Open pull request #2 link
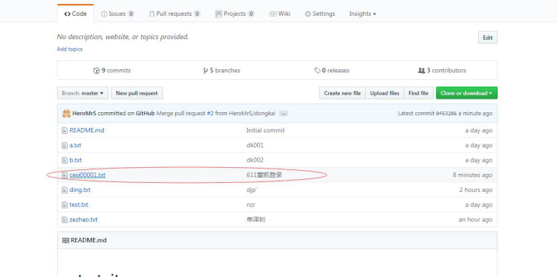The image size is (557, 277). (210, 114)
